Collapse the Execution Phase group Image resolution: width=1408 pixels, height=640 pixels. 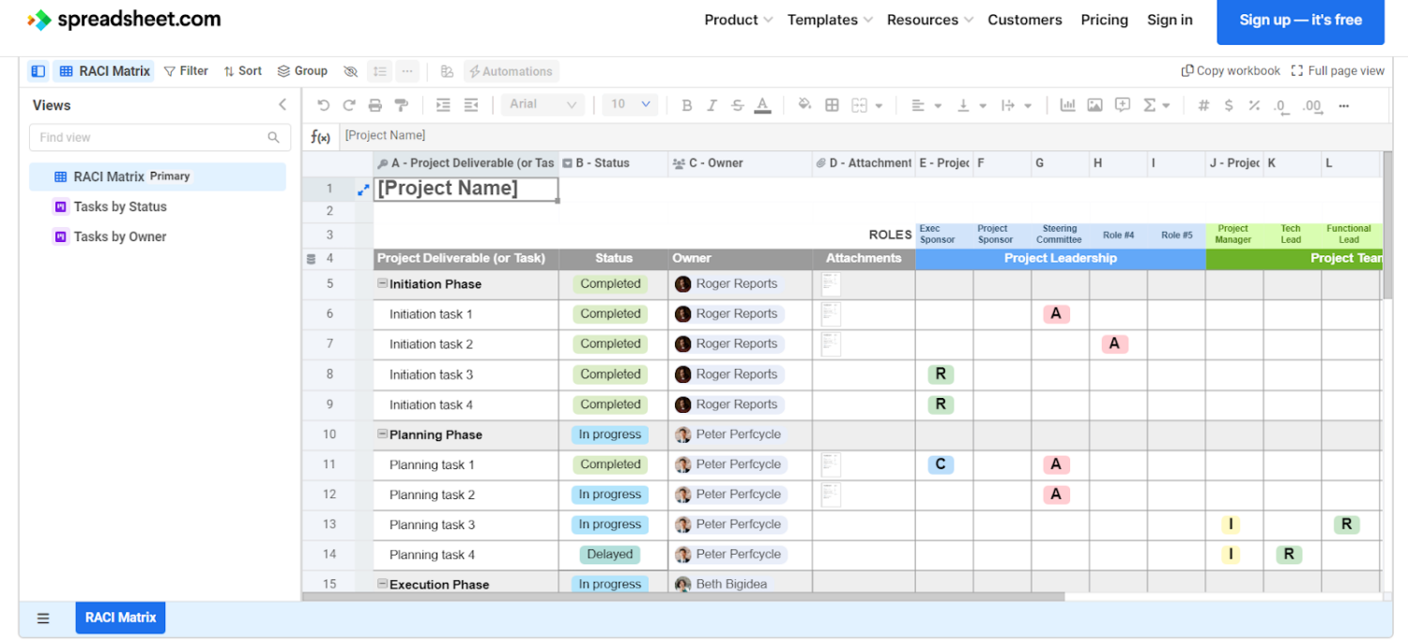point(382,584)
